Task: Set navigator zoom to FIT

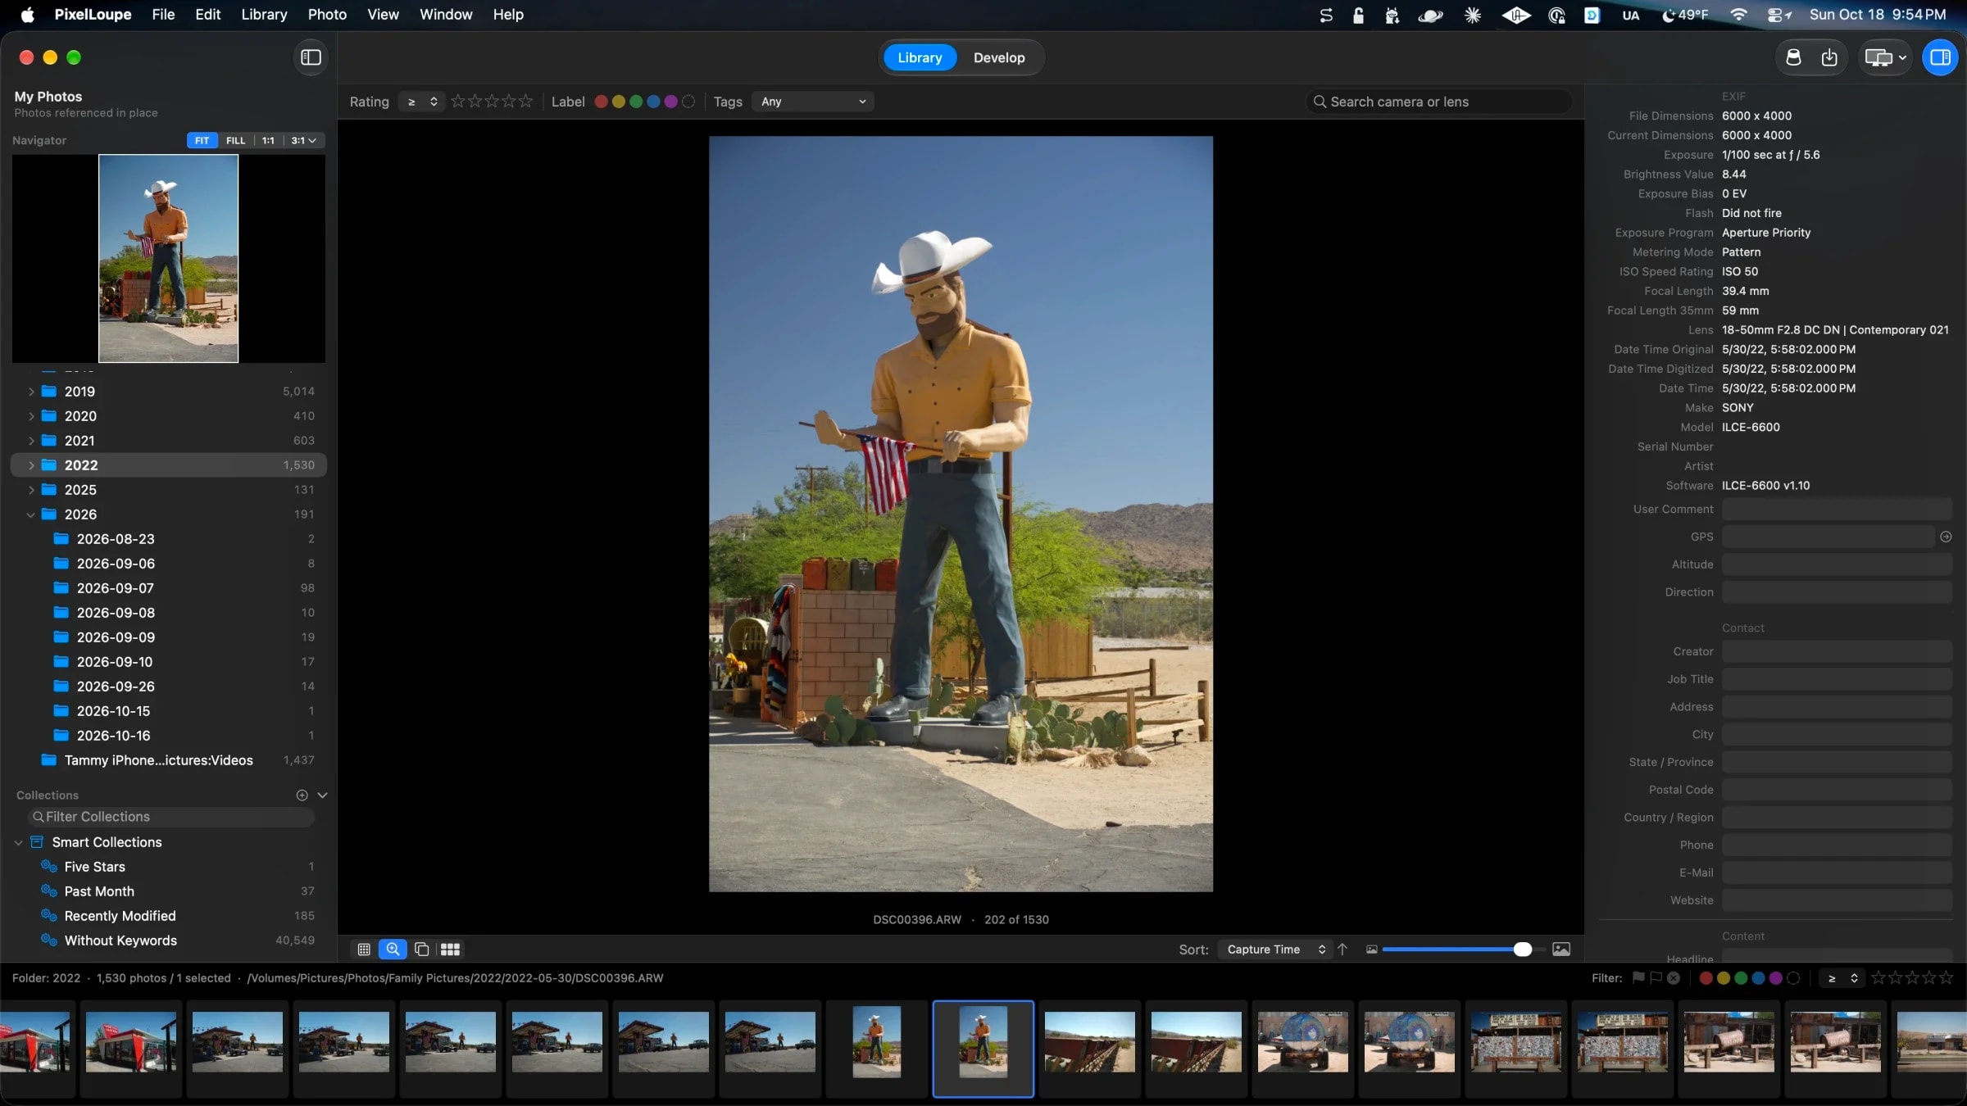Action: (x=202, y=140)
